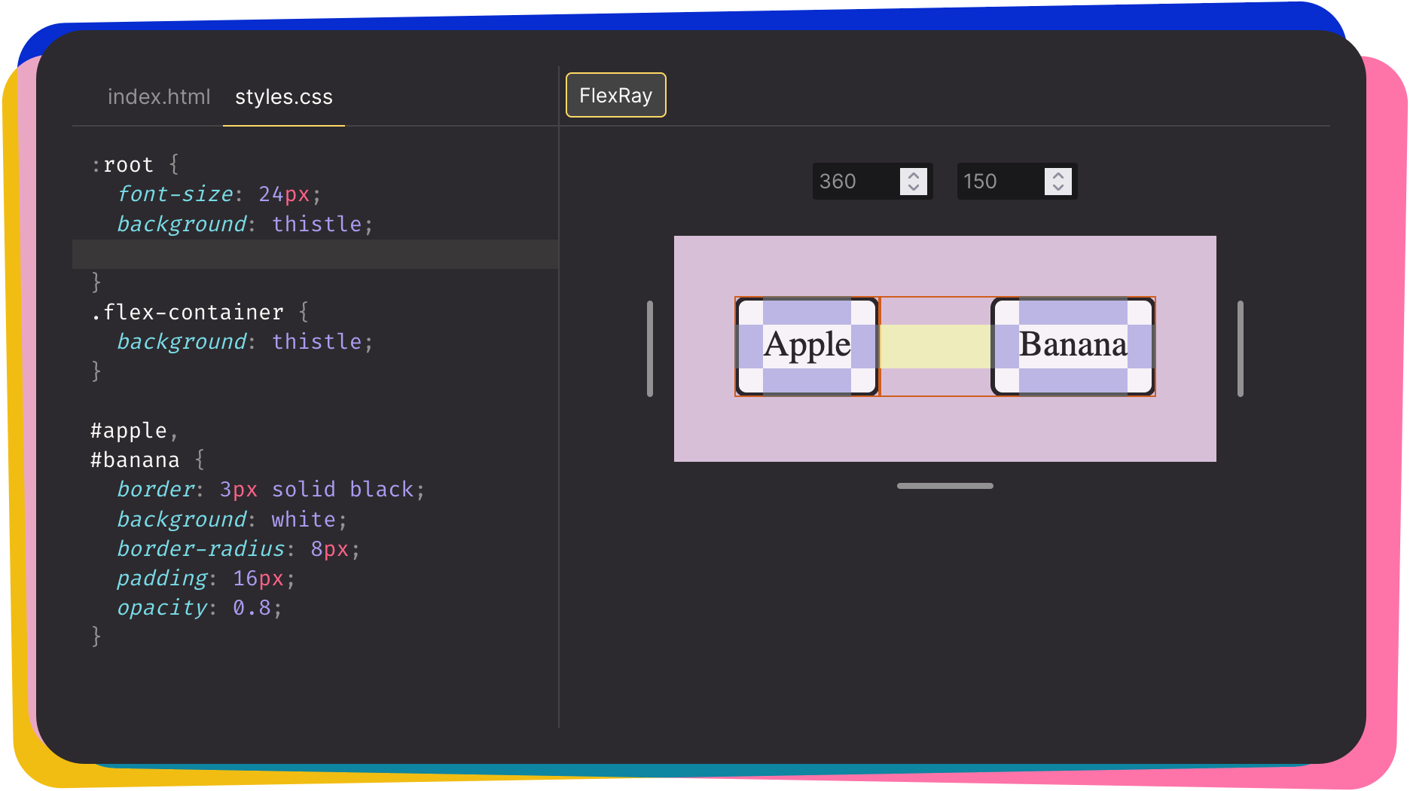The height and width of the screenshot is (791, 1410).
Task: Select the Apple flex item in the preview
Action: [x=806, y=346]
